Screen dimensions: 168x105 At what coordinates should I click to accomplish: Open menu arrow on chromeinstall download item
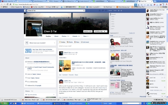[20, 100]
